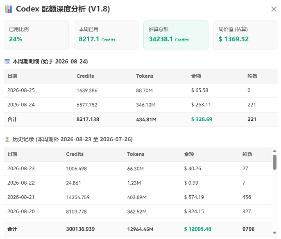Click the 2026-08-24 date cell
This screenshot has width=281, height=239.
pyautogui.click(x=21, y=105)
